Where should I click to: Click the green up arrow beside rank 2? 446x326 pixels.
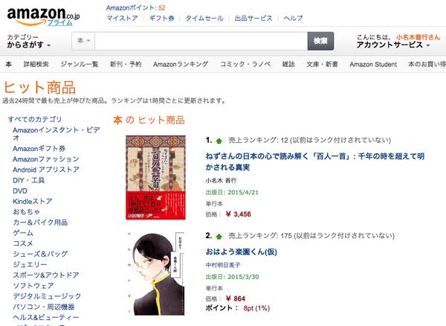click(219, 237)
